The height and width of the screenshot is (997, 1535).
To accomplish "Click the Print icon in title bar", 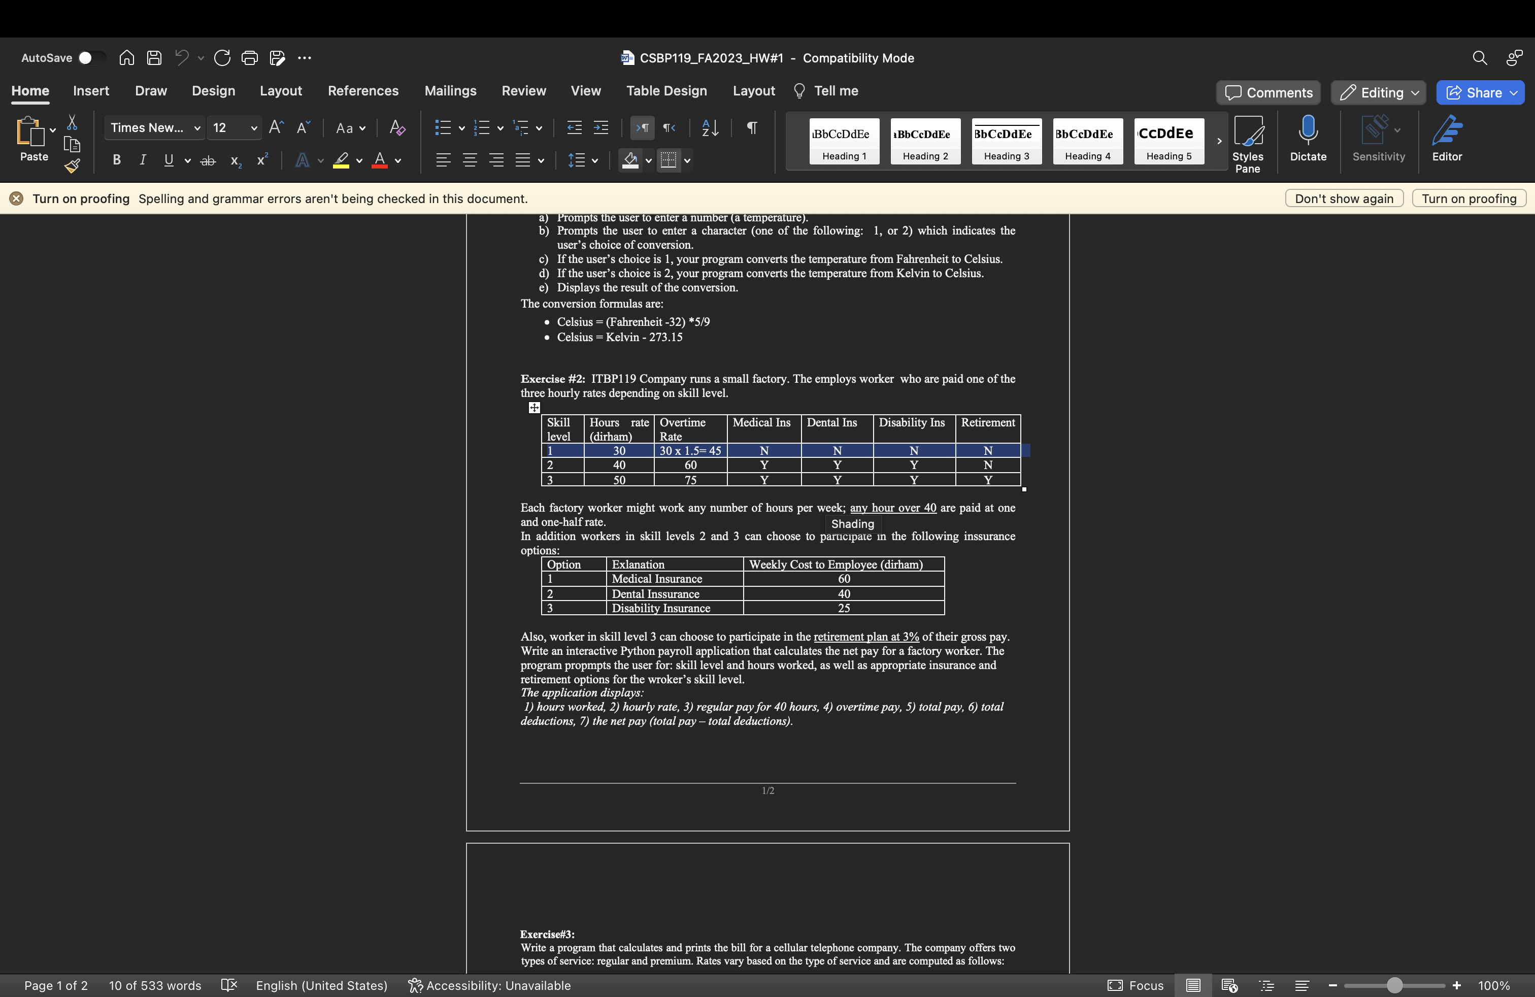I will [249, 58].
